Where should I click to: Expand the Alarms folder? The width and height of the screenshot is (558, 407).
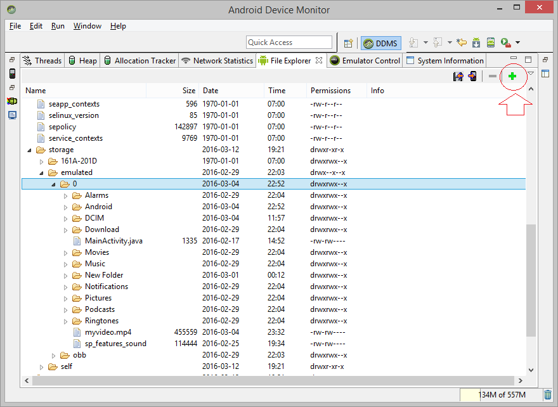(x=66, y=196)
